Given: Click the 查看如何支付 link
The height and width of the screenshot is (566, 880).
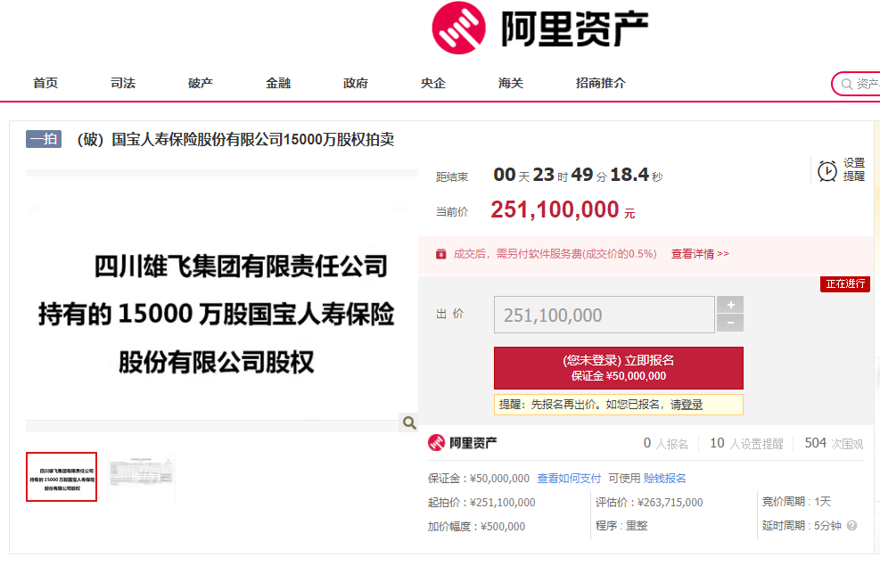Looking at the screenshot, I should 569,479.
